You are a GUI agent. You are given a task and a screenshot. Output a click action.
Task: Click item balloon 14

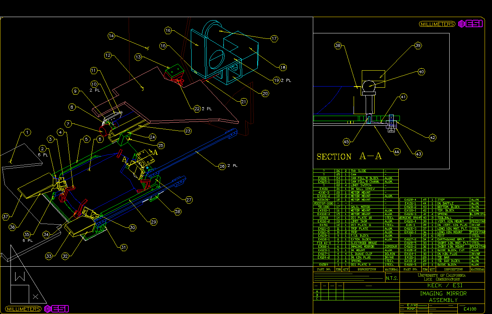tap(112, 36)
